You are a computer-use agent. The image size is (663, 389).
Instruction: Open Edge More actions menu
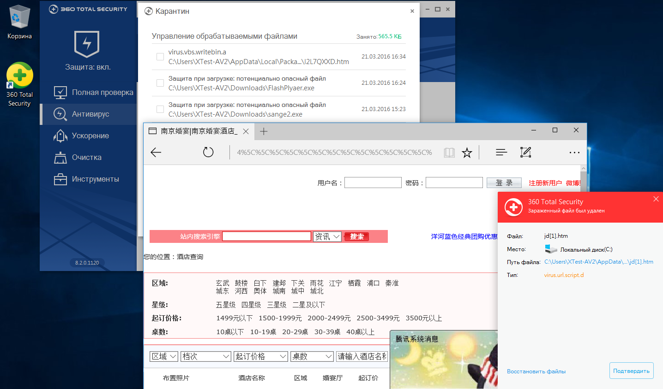pyautogui.click(x=574, y=153)
